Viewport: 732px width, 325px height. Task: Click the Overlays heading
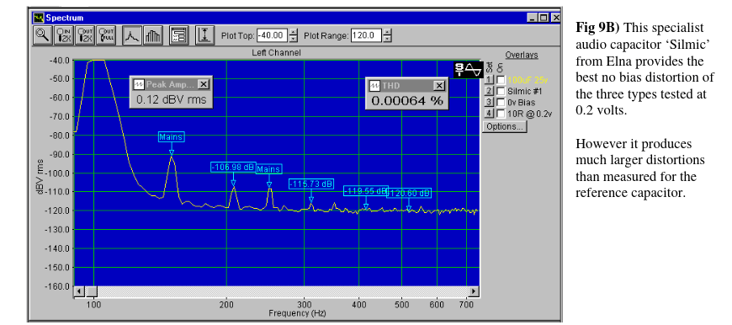tap(522, 55)
